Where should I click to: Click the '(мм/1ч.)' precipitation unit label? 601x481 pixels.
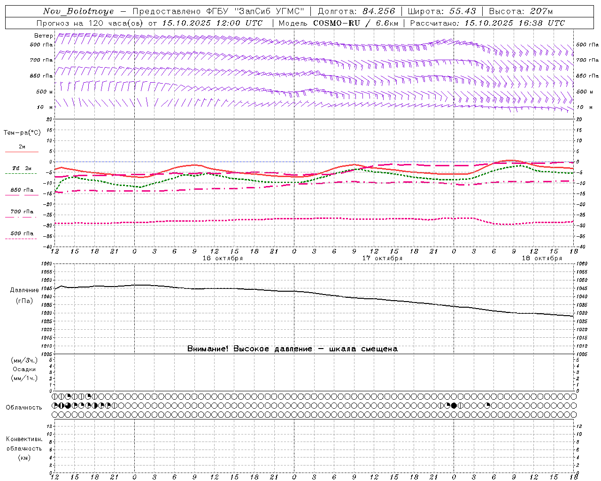pyautogui.click(x=24, y=378)
